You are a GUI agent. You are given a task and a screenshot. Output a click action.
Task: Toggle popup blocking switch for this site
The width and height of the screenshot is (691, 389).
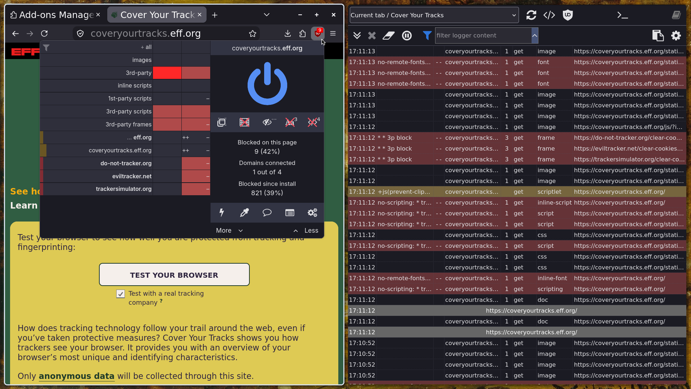(222, 122)
